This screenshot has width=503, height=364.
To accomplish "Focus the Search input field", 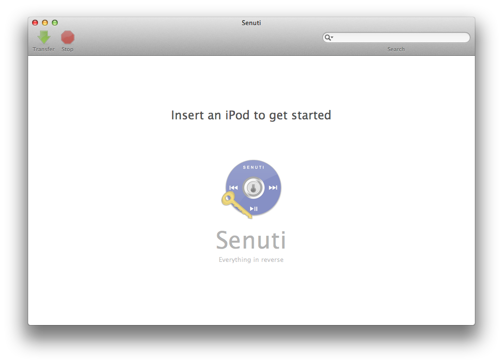I will click(396, 37).
